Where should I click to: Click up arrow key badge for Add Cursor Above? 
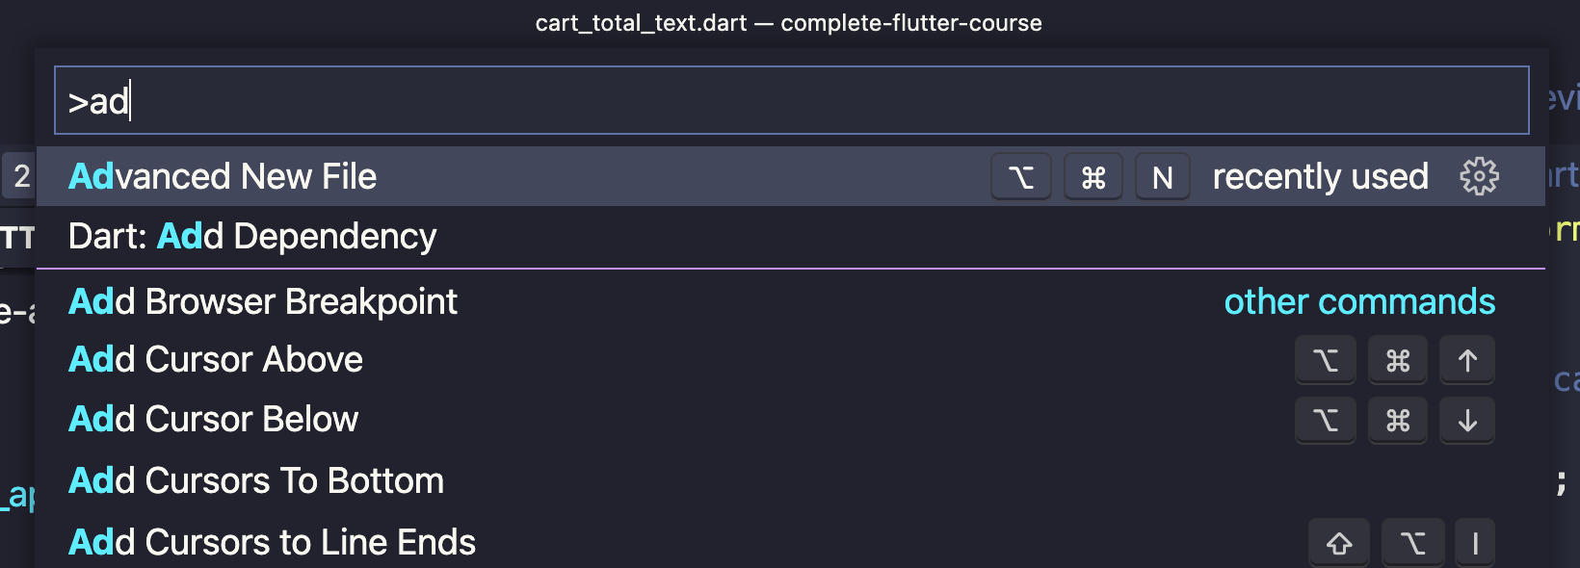[x=1466, y=361]
